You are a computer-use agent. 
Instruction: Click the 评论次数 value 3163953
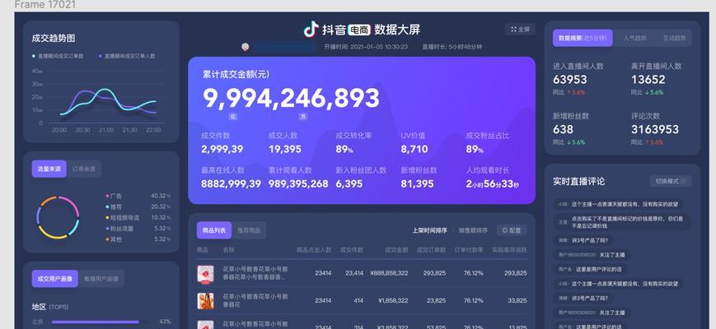click(655, 129)
